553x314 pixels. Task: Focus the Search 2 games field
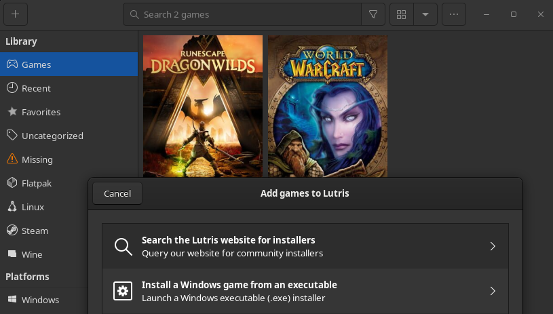point(242,14)
